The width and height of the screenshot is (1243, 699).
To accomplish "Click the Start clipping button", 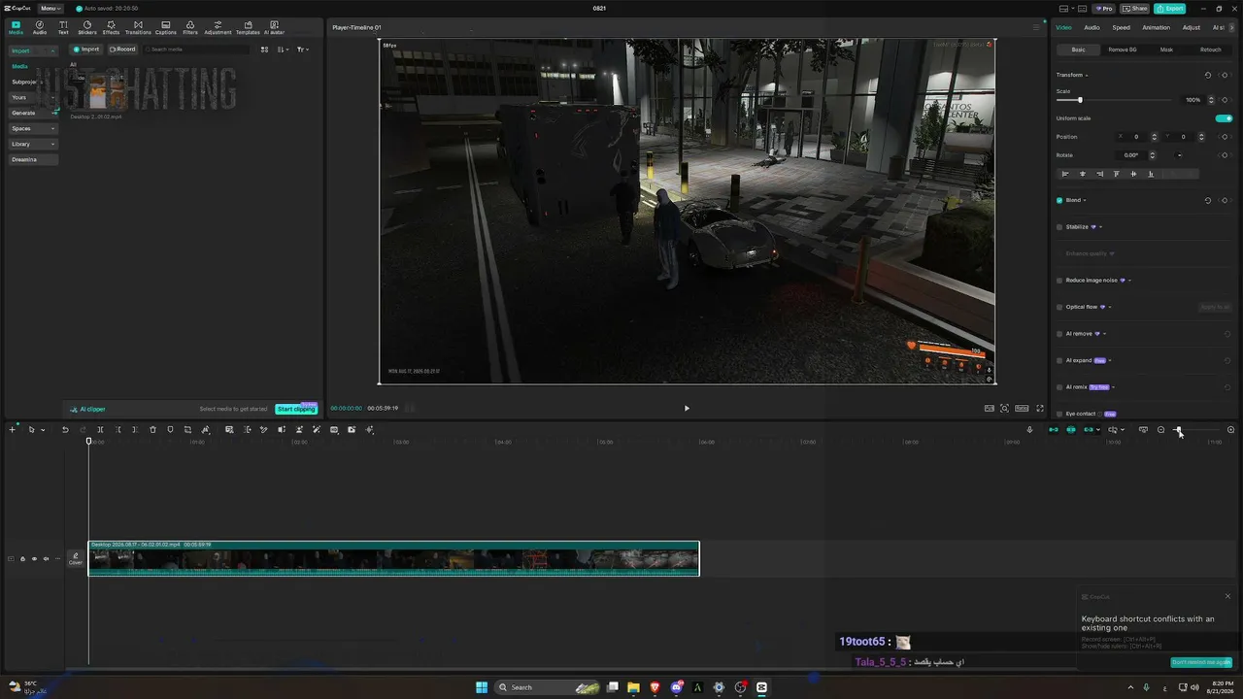I will pos(296,410).
